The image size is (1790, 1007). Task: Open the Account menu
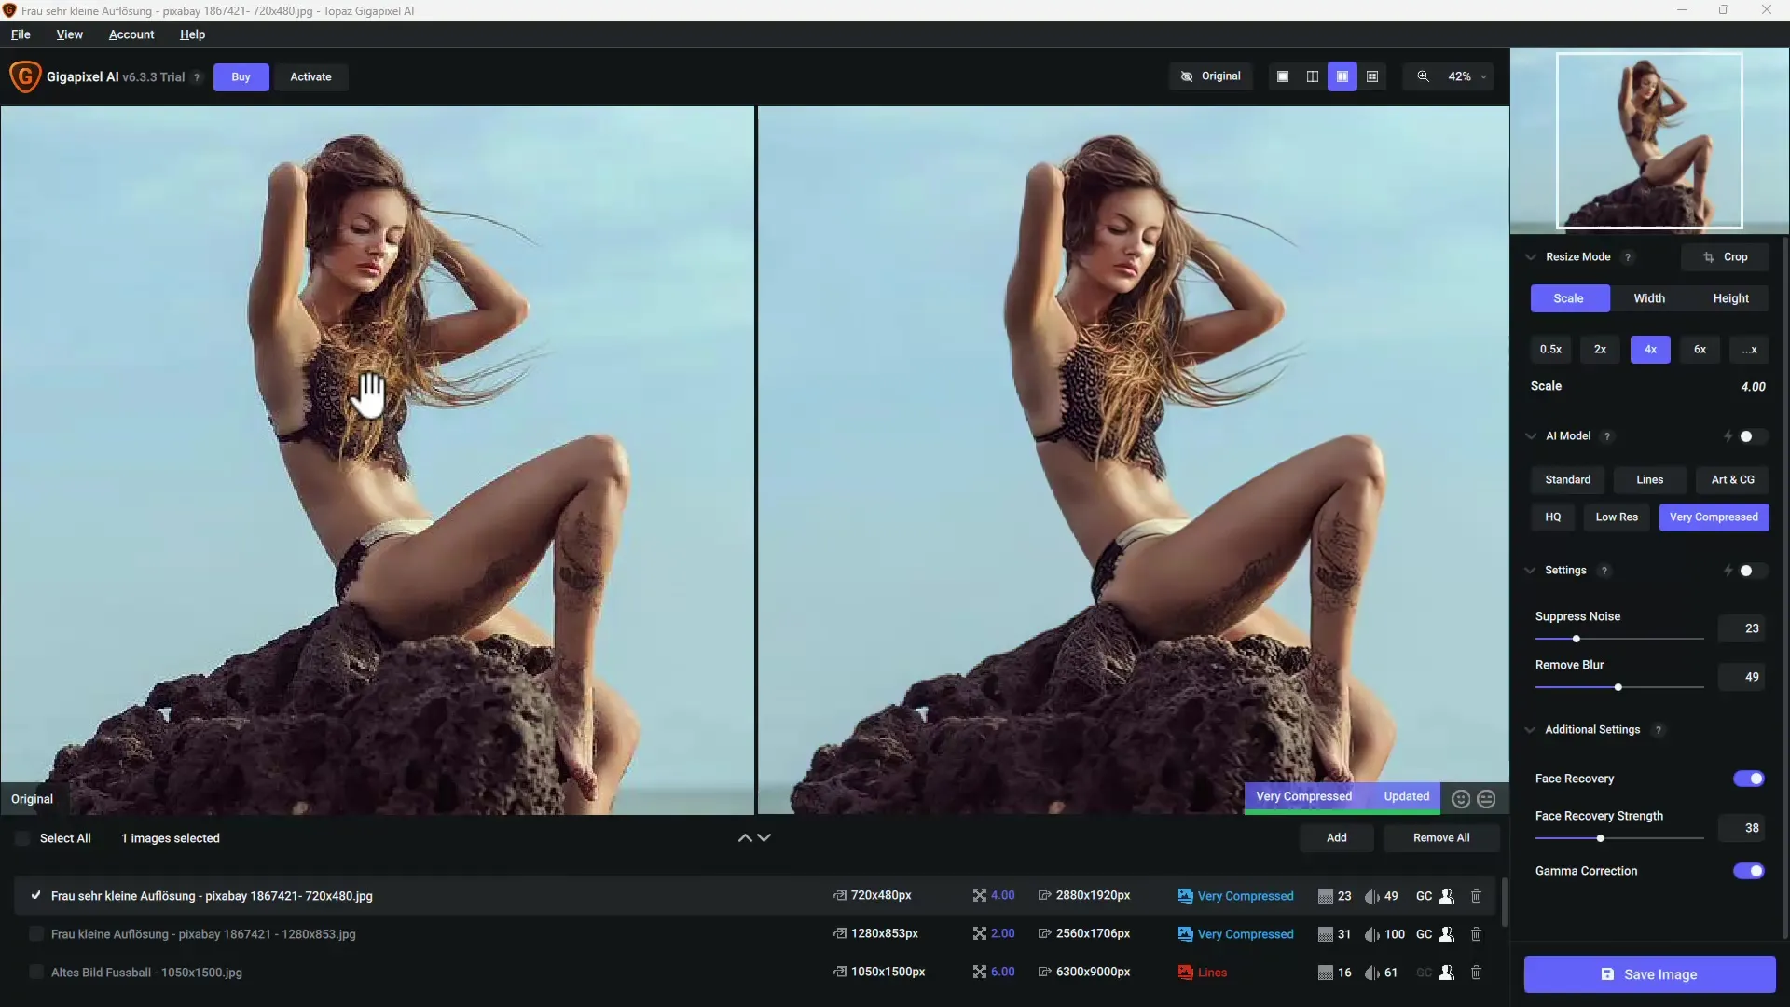131,34
